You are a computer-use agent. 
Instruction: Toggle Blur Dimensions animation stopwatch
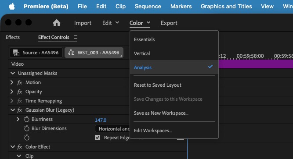point(27,128)
